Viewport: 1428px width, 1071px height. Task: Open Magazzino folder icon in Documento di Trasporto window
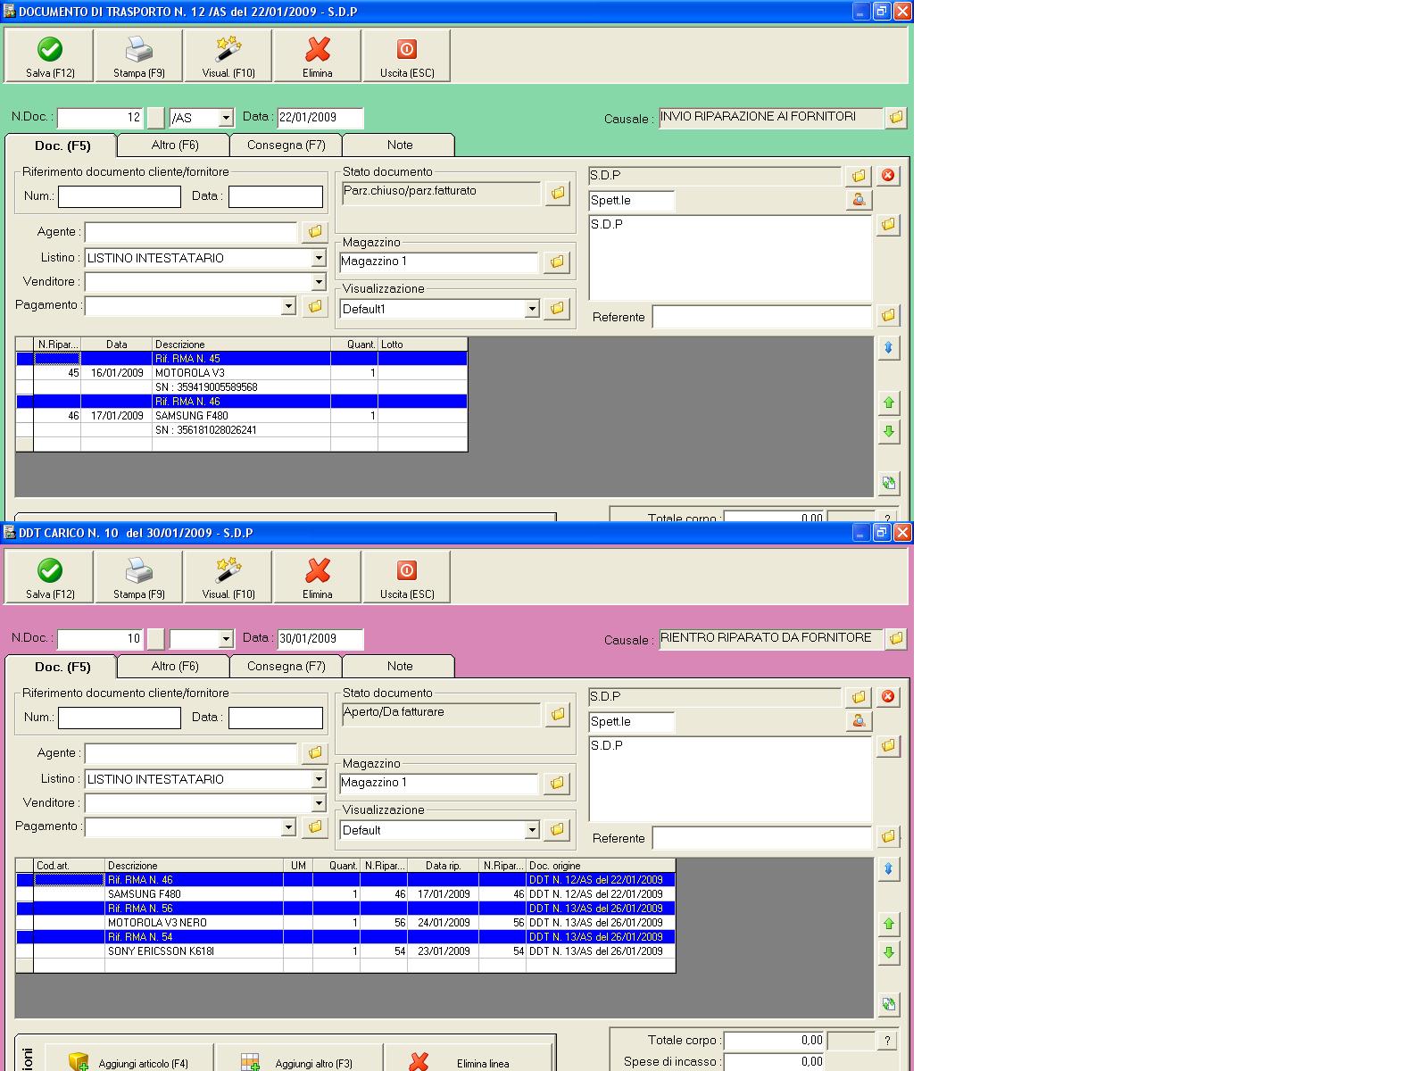tap(557, 262)
